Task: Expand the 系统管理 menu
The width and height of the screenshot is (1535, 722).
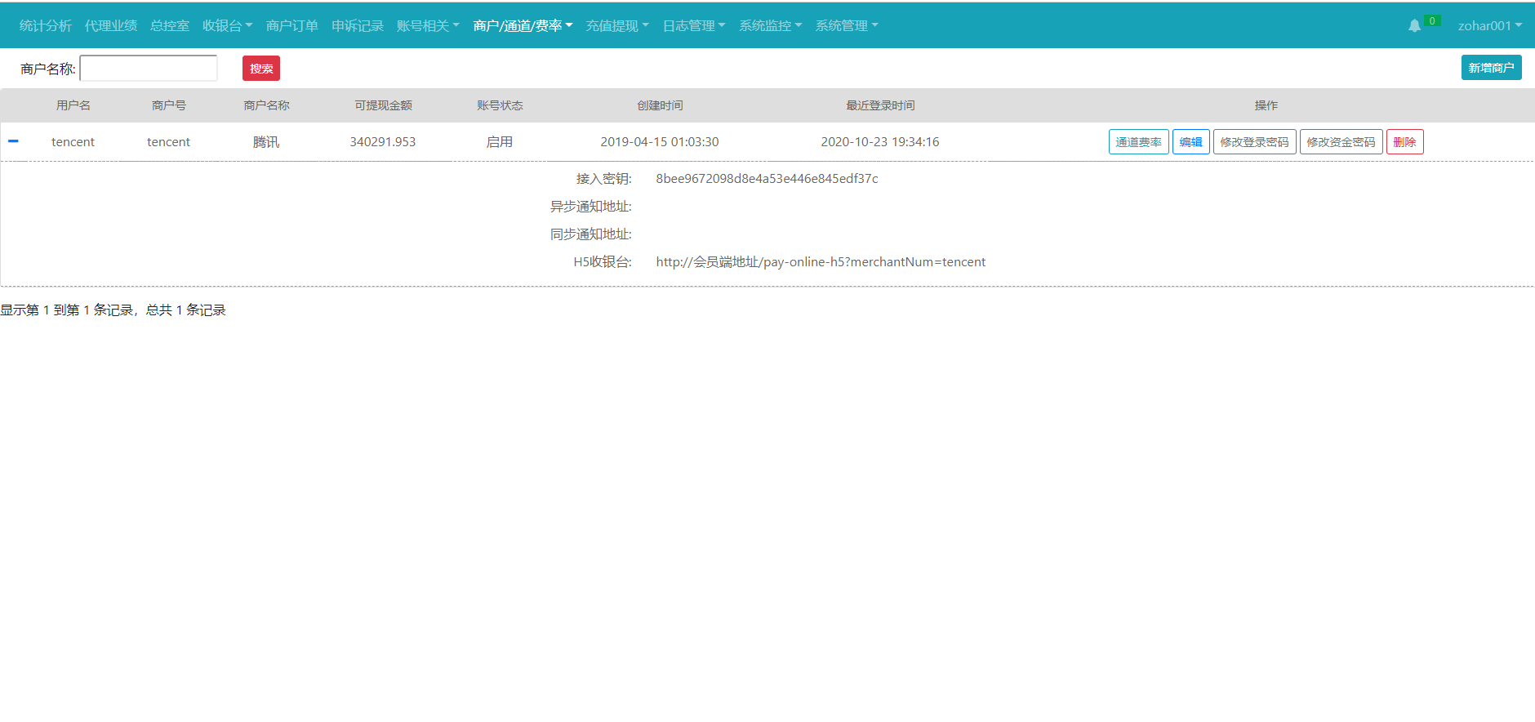Action: coord(846,26)
